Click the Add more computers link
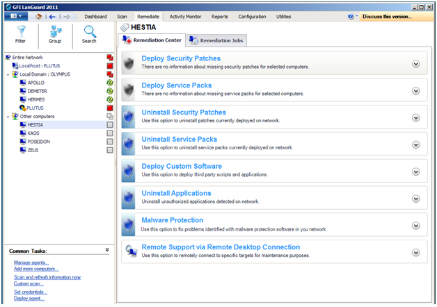The image size is (437, 307). pos(36,269)
